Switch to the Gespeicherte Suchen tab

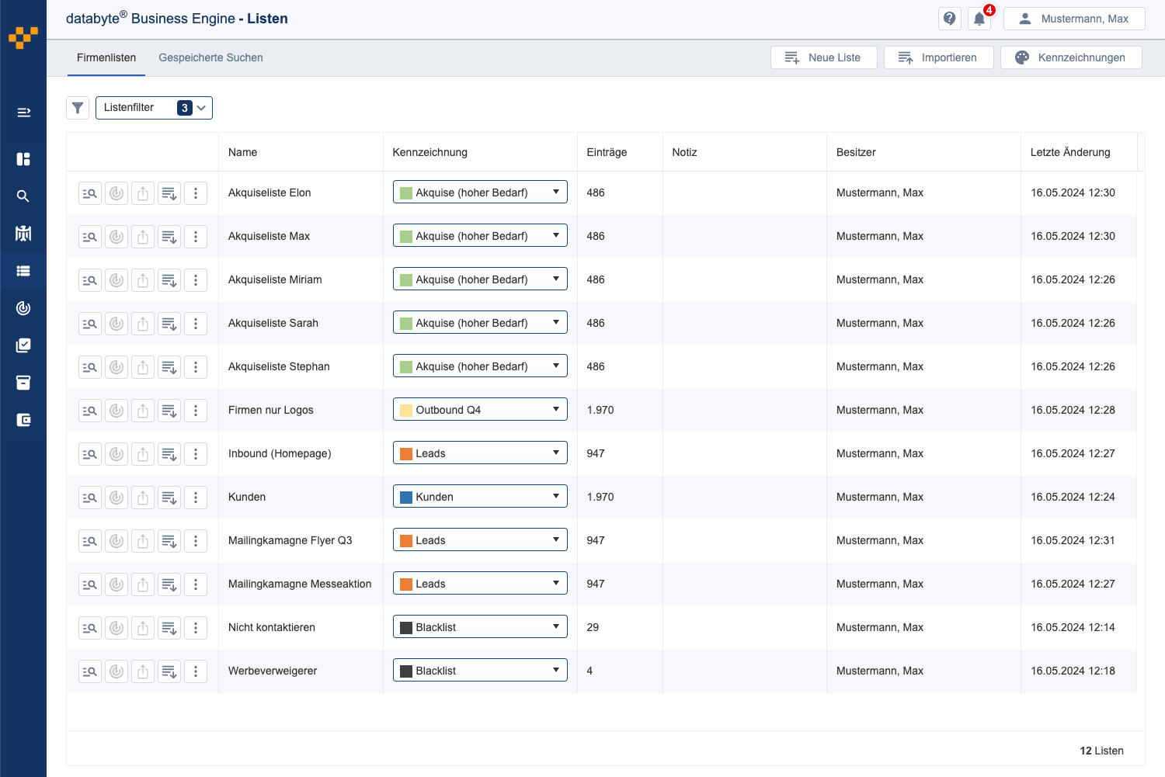click(x=210, y=57)
